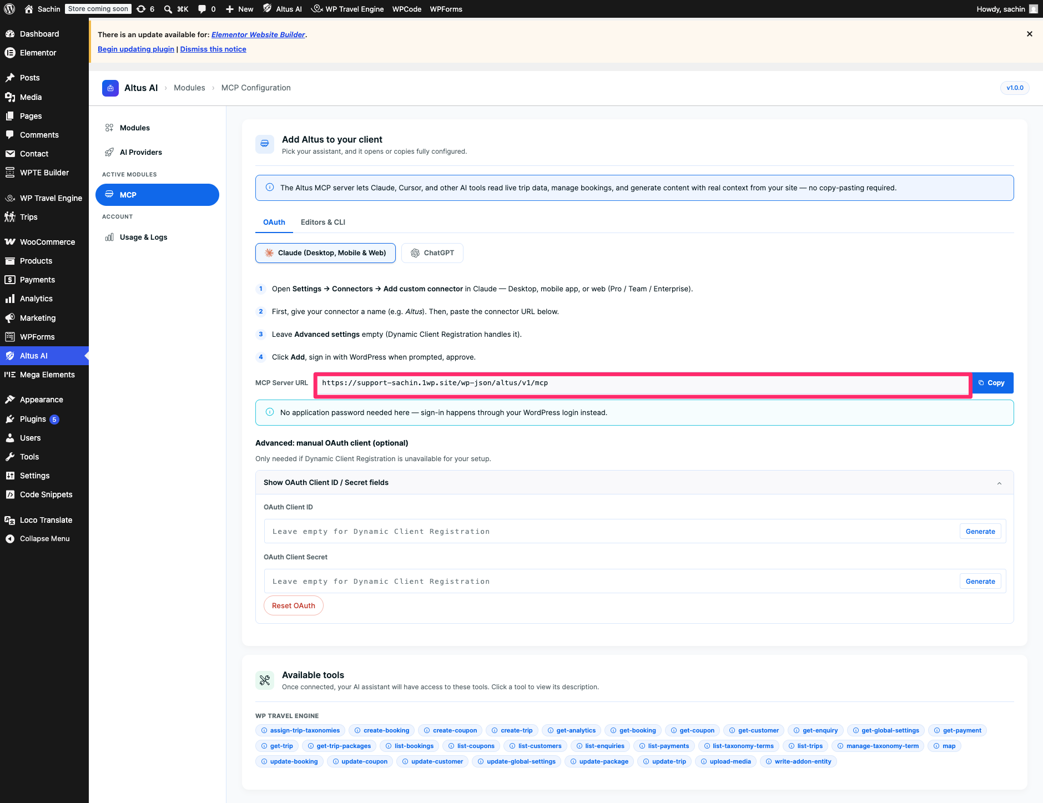This screenshot has height=803, width=1043.
Task: Click the Plugins plug icon
Action: (10, 419)
